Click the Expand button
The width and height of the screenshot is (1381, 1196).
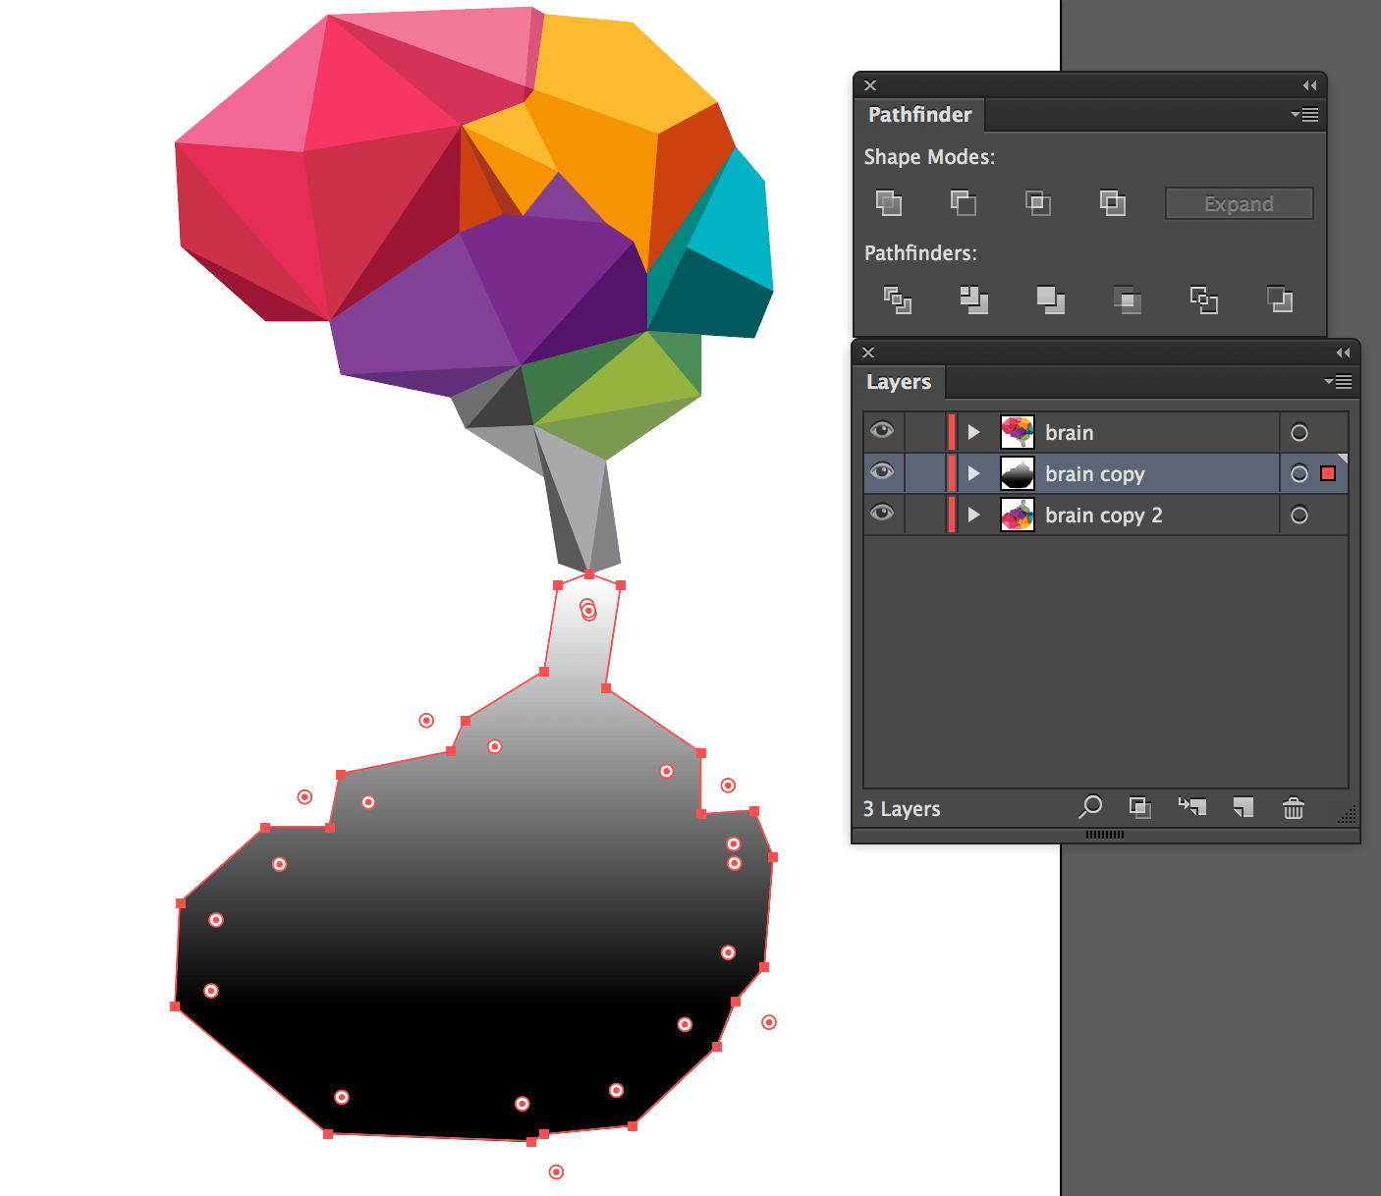[1239, 203]
